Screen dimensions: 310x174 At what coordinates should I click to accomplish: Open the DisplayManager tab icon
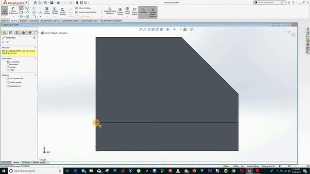[30, 33]
